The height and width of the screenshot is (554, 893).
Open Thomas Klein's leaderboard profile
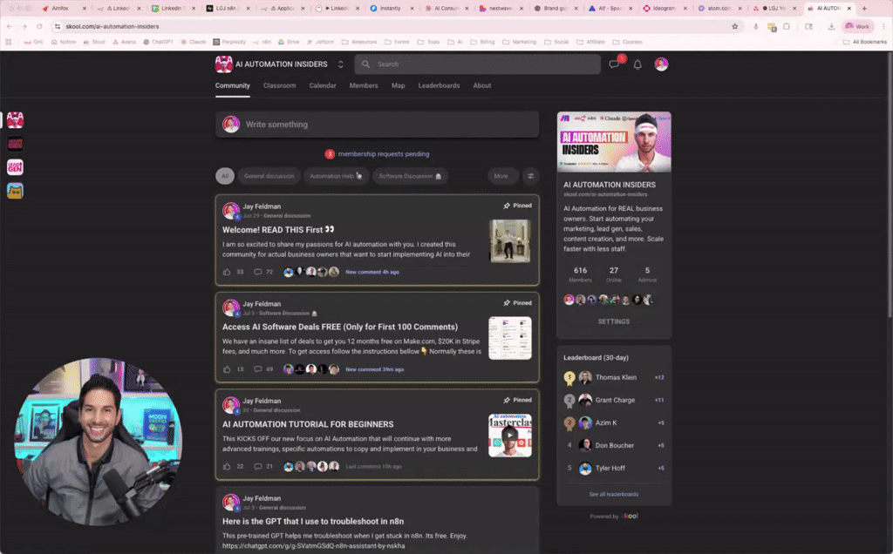617,377
